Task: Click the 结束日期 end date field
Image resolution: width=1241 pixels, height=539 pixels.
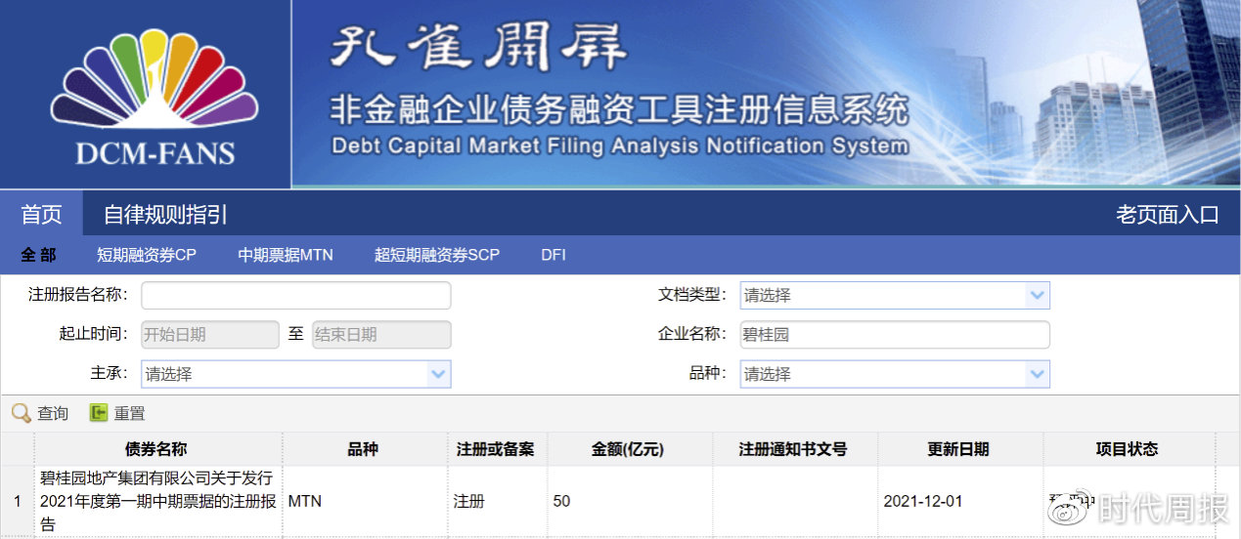Action: 381,335
